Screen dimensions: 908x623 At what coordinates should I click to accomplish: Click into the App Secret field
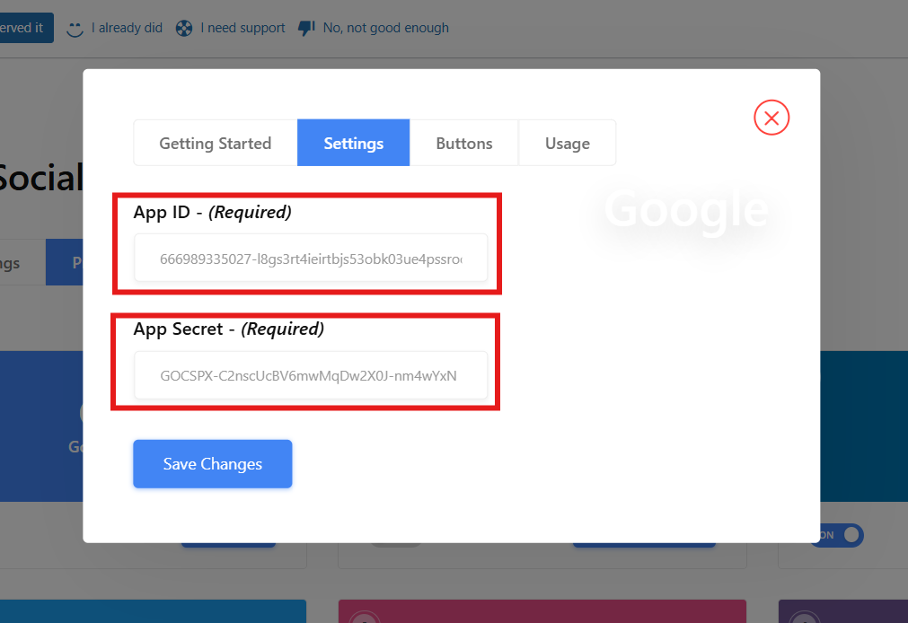pos(311,375)
